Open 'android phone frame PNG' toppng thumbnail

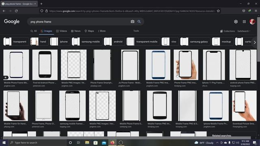coord(243,65)
